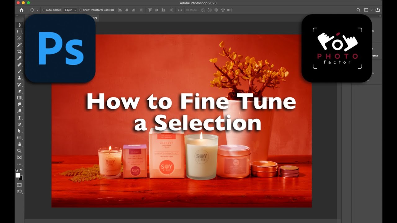Open the Auto-Select Layer dropdown
Viewport: 397px width, 223px height.
pos(70,10)
